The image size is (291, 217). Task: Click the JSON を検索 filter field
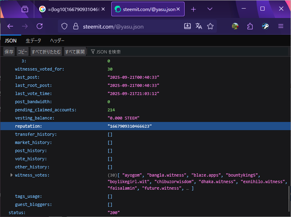(188, 52)
